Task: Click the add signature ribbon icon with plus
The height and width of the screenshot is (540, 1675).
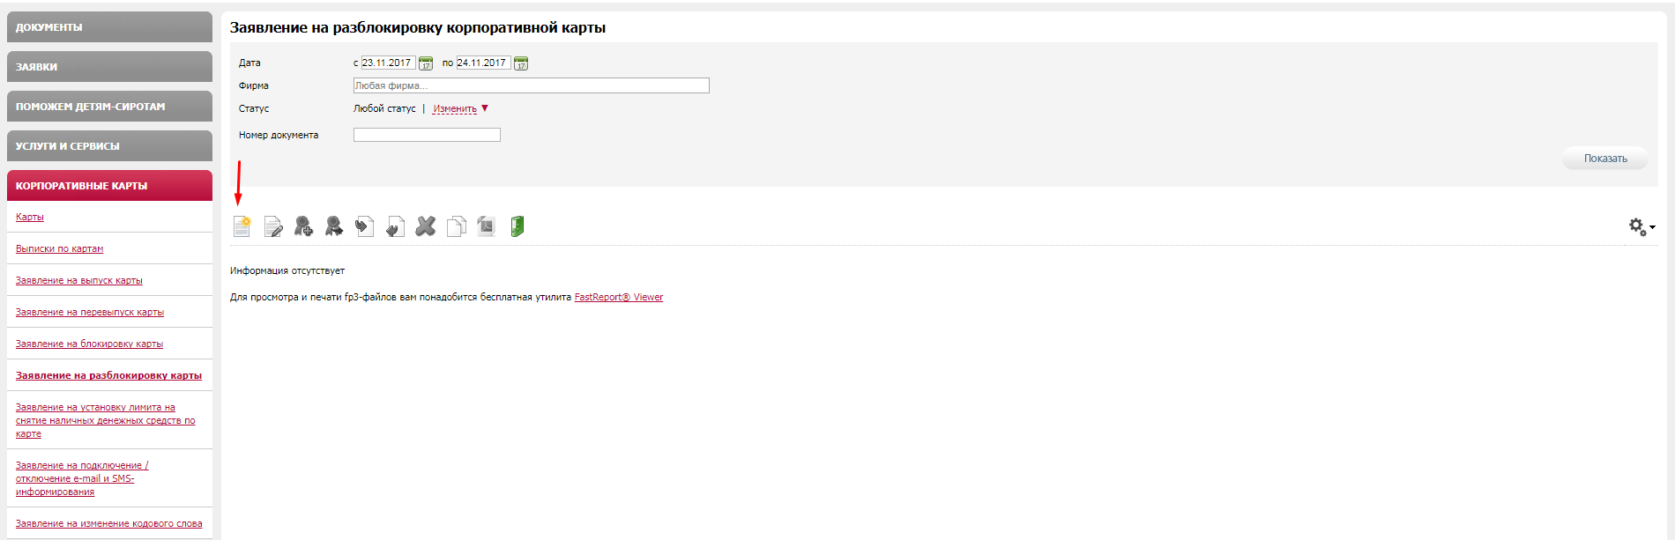Action: 303,226
